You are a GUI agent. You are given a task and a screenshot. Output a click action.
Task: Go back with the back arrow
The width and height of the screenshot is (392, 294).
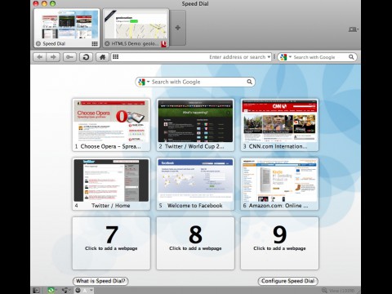pyautogui.click(x=40, y=57)
